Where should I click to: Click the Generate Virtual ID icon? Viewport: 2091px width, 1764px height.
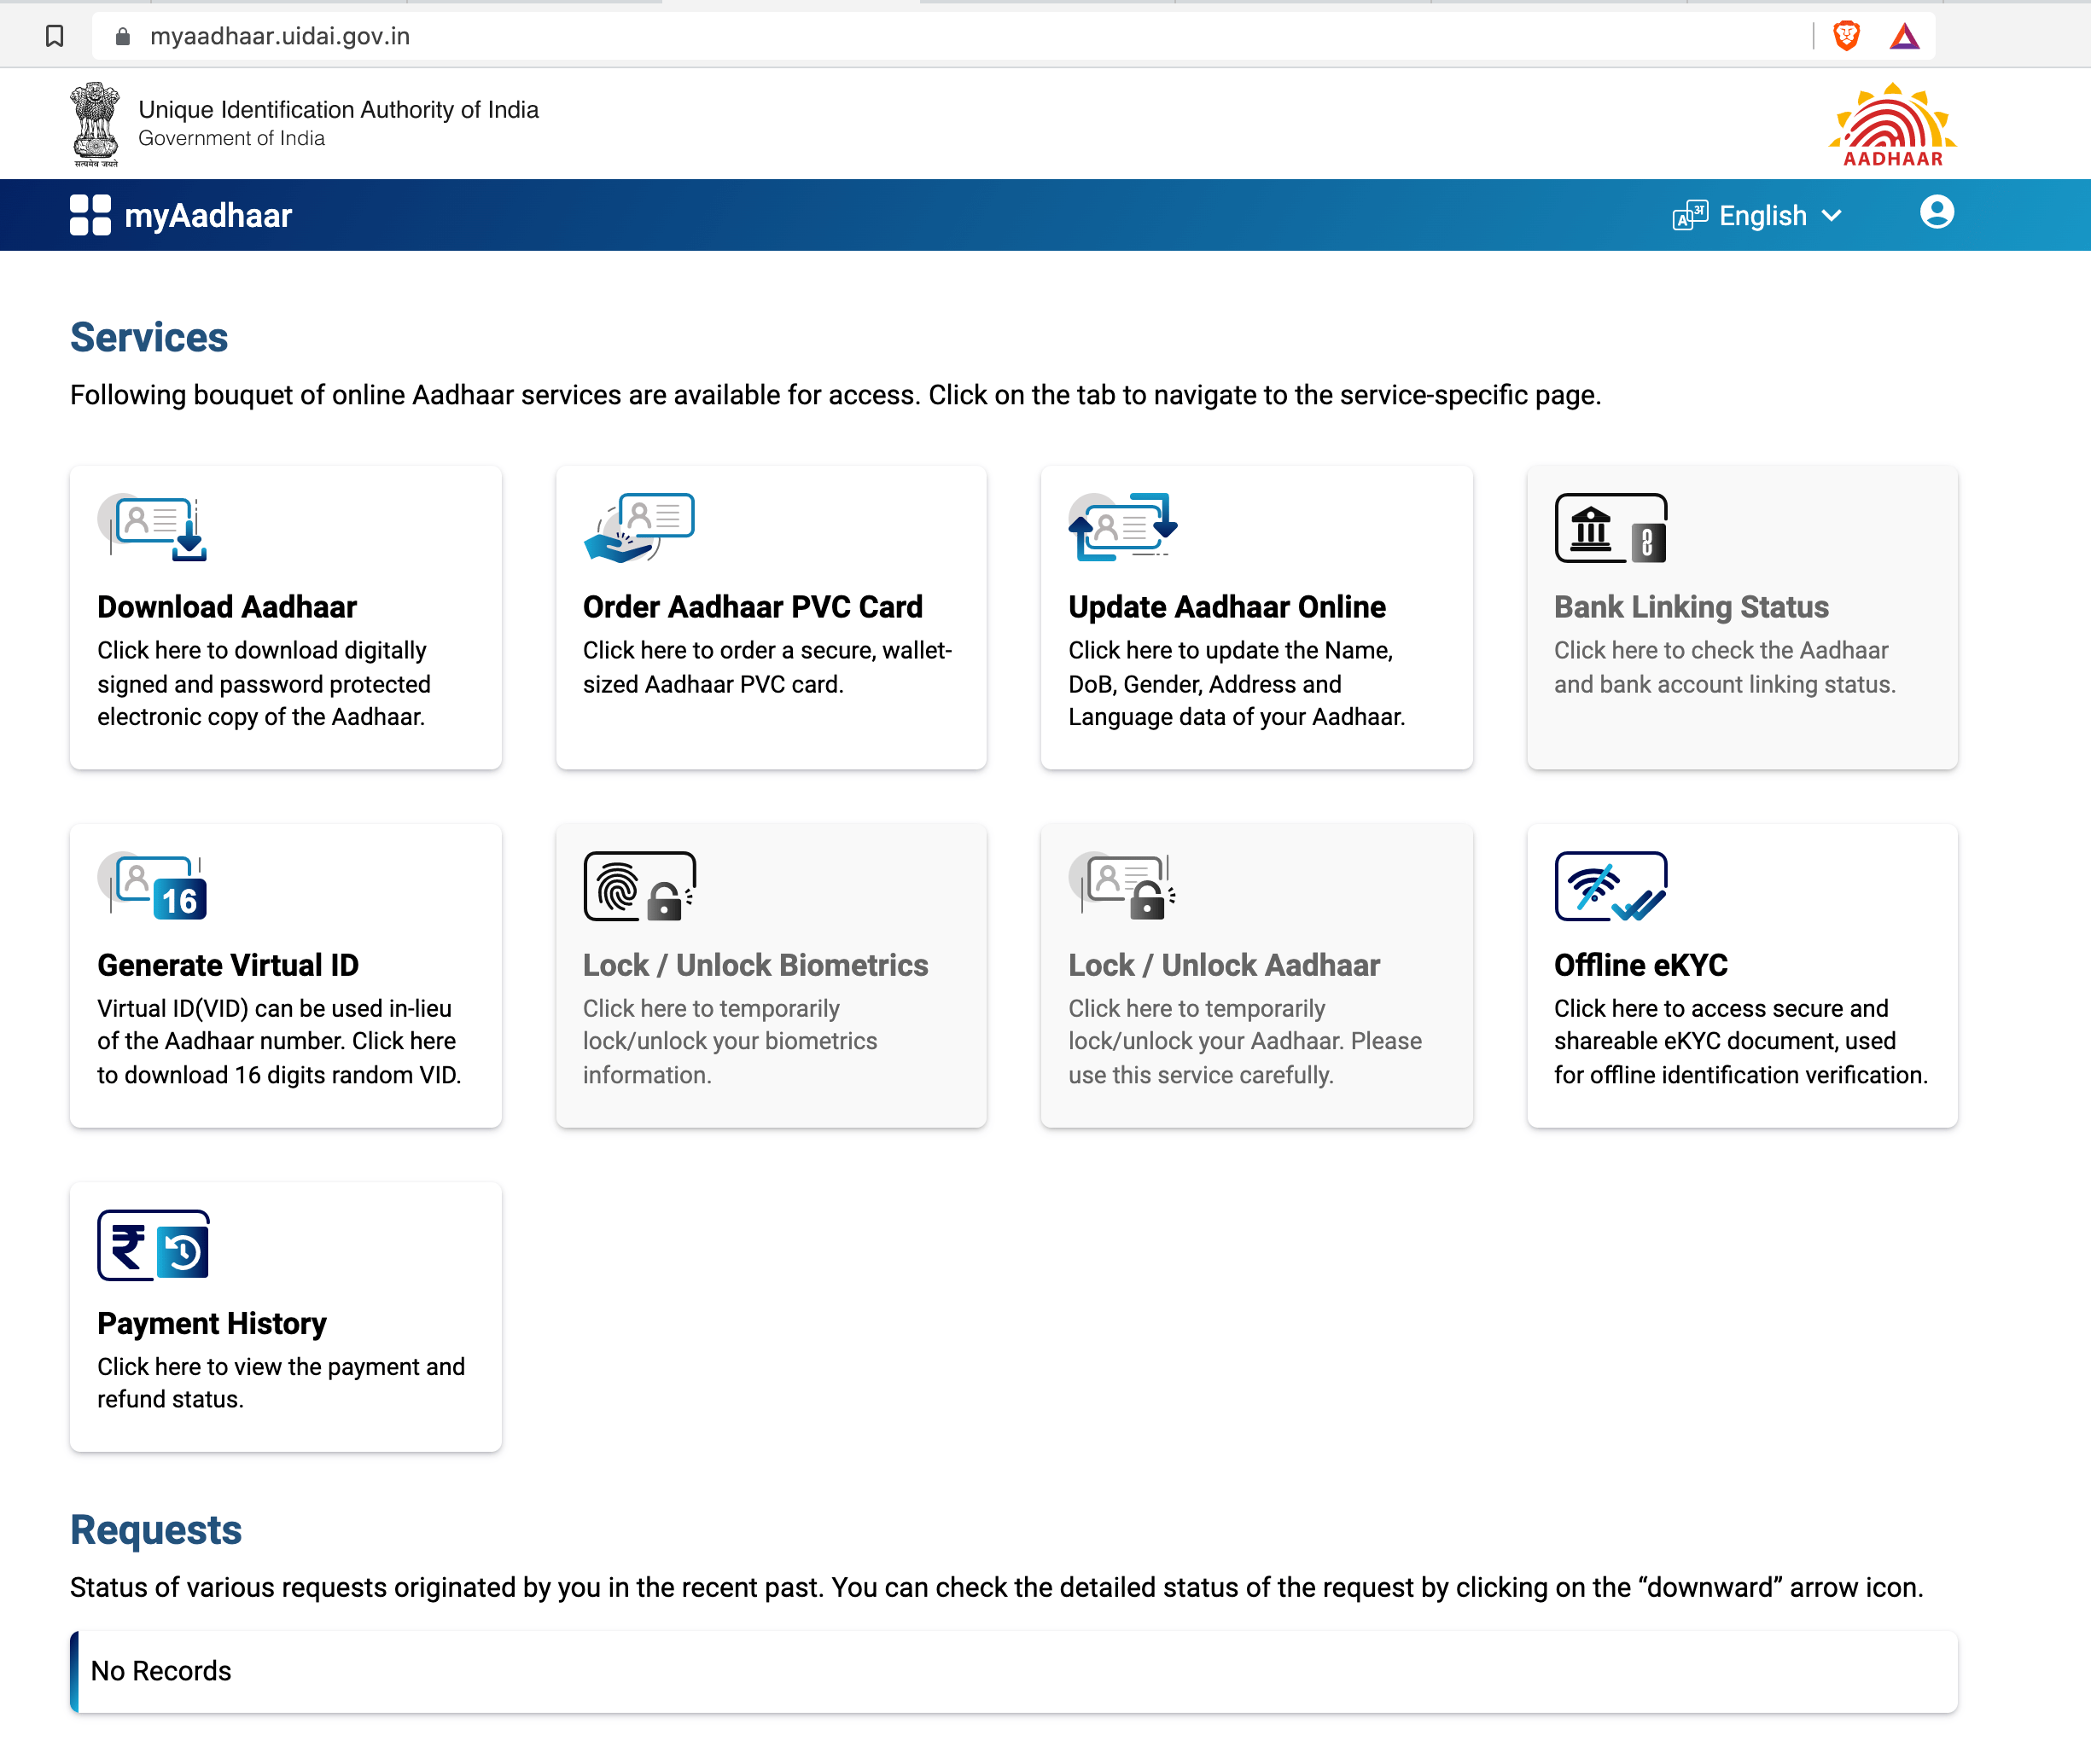point(152,886)
